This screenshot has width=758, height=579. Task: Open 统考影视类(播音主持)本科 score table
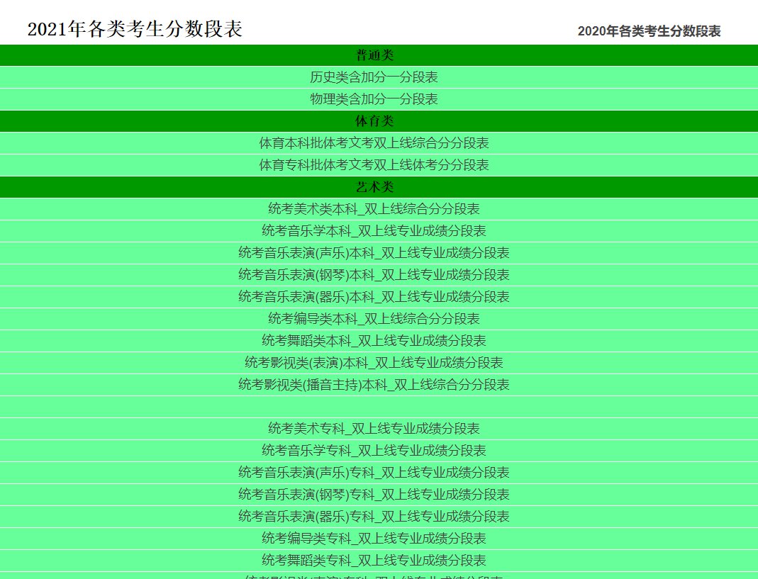pos(374,385)
